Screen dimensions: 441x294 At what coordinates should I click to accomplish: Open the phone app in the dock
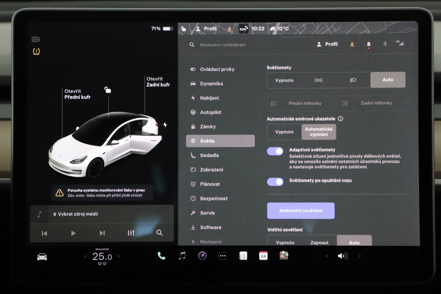(x=161, y=256)
